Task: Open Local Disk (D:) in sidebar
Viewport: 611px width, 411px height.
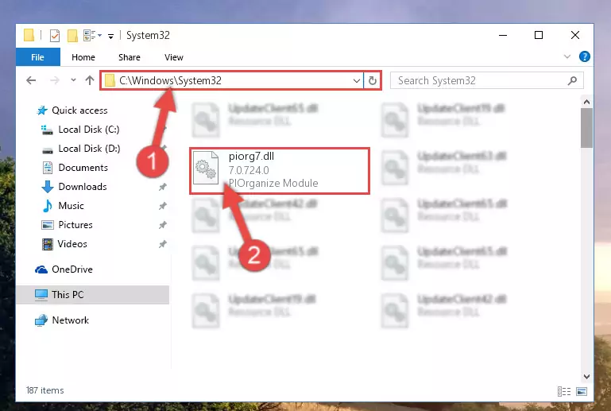Action: [89, 149]
